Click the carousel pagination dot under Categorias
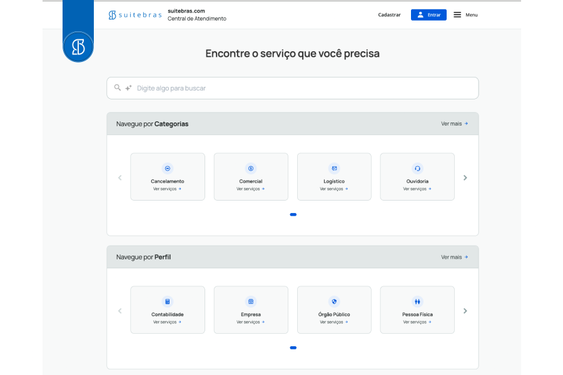This screenshot has width=563, height=375. coord(293,214)
